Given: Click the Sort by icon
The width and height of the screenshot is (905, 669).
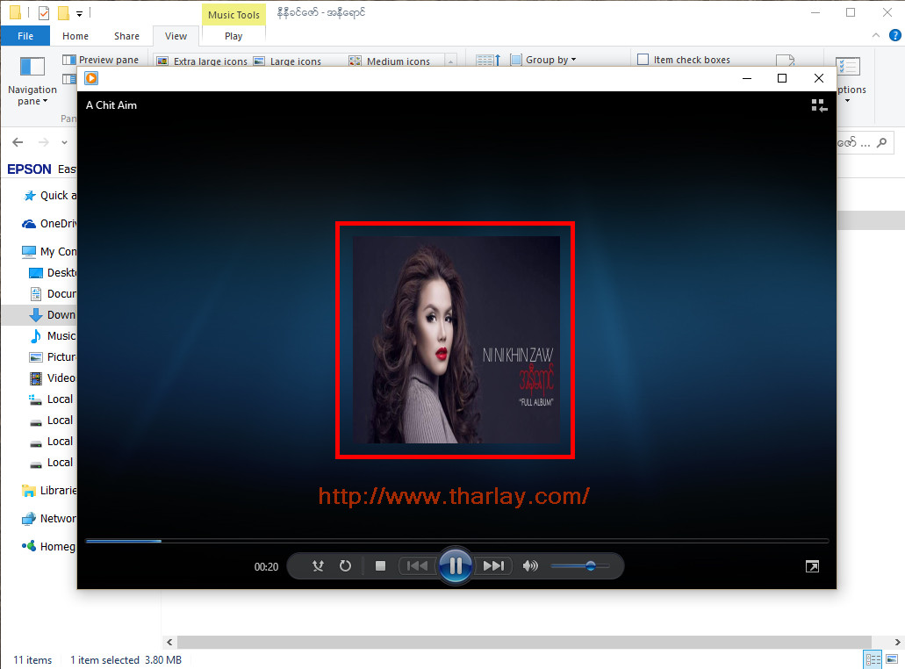Looking at the screenshot, I should click(x=488, y=60).
